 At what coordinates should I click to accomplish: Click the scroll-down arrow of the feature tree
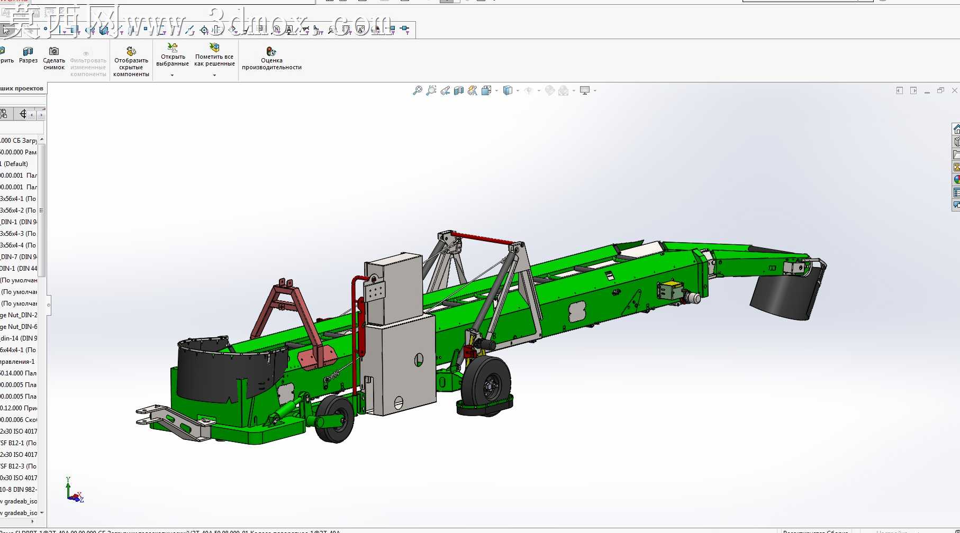[42, 512]
